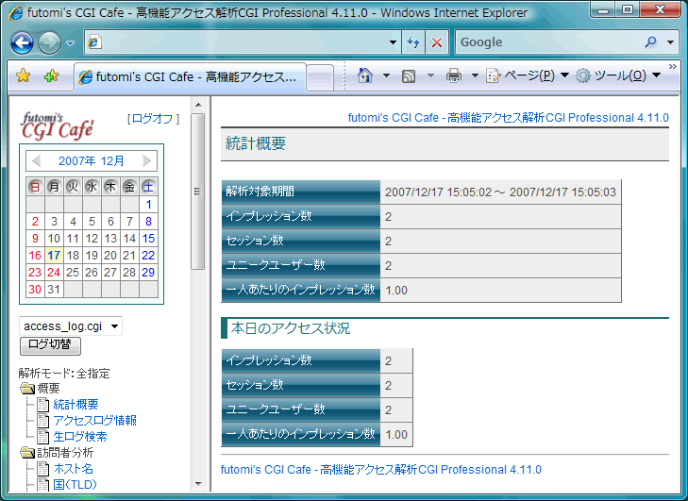
Task: Click bottom futomi's CGI Cafe Professional link
Action: (x=381, y=470)
